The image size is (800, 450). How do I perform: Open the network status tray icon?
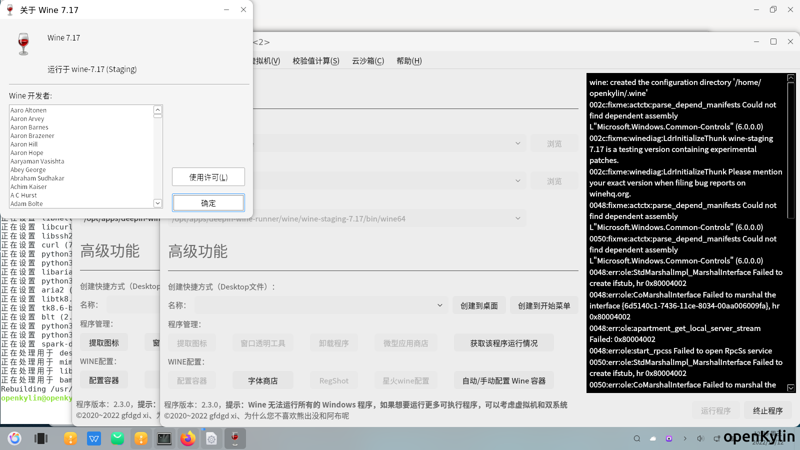point(717,438)
